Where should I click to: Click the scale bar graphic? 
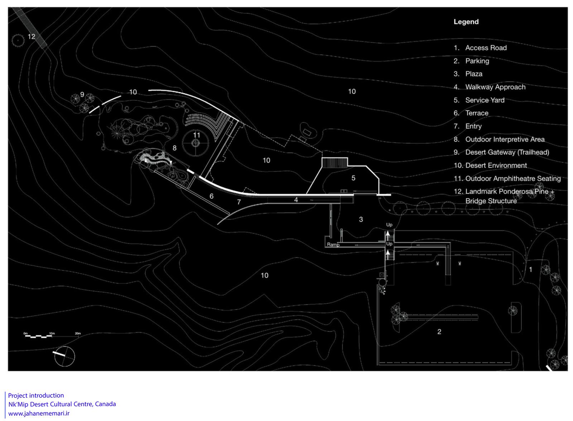(x=52, y=337)
